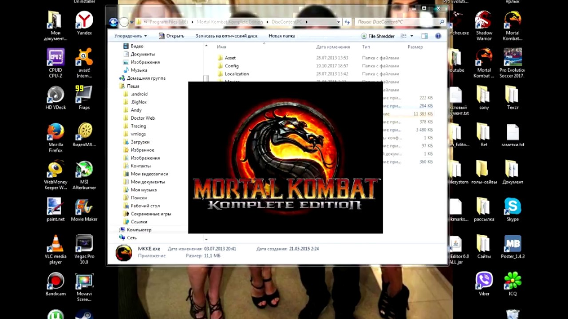
Task: Click the Mortal Kombat Komplete Edition breadcrumb
Action: pyautogui.click(x=230, y=22)
